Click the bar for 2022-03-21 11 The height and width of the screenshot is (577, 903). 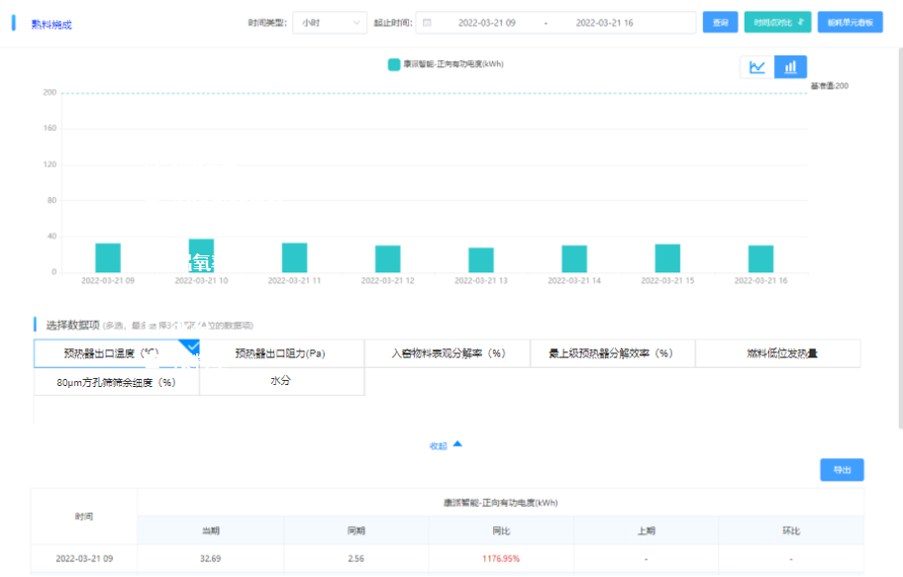click(294, 258)
